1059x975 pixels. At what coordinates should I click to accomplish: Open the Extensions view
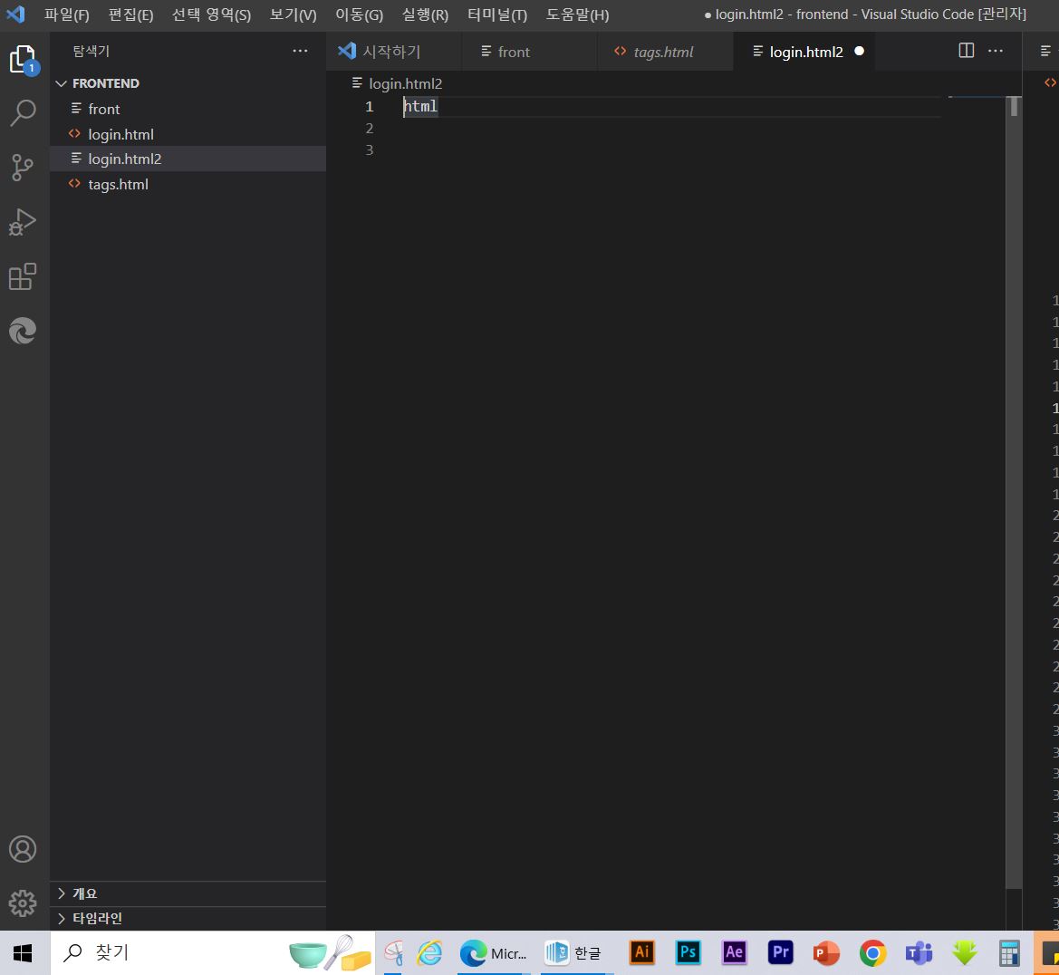coord(23,276)
